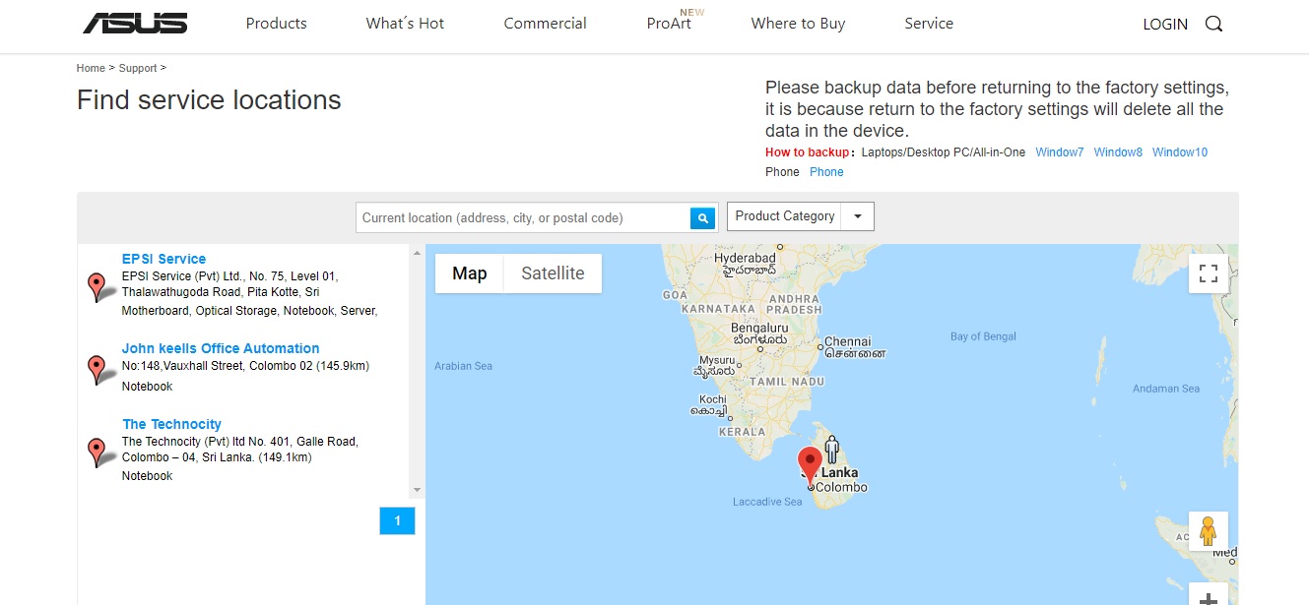Open the Products menu

(x=277, y=24)
